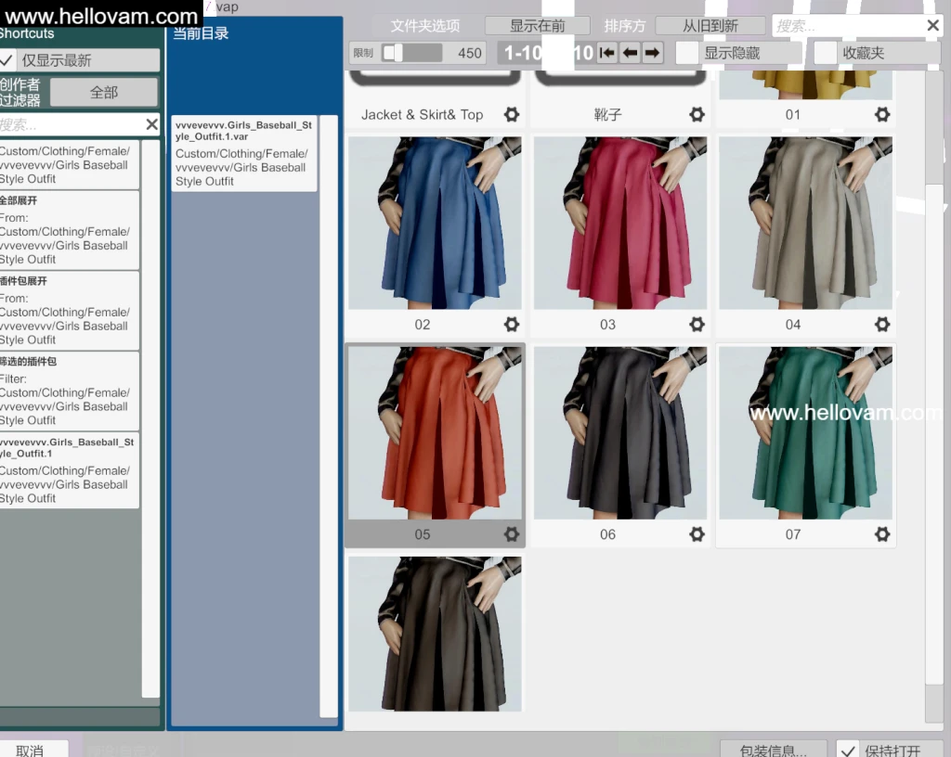The image size is (951, 757).
Task: Open 显示在前 folder option dropdown
Action: (x=537, y=26)
